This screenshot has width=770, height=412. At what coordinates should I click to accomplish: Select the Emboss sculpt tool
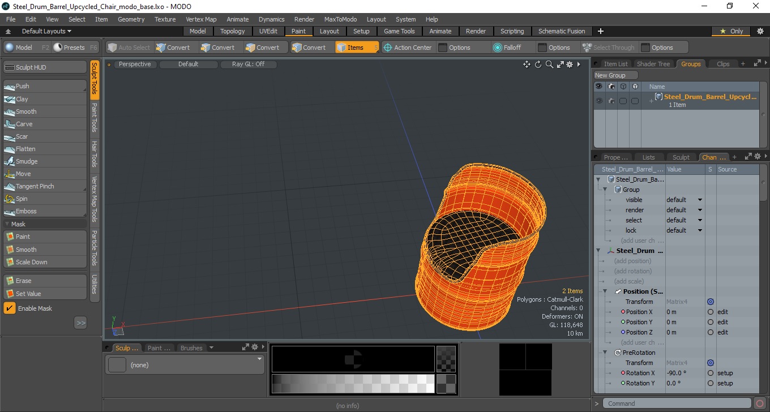(x=45, y=211)
